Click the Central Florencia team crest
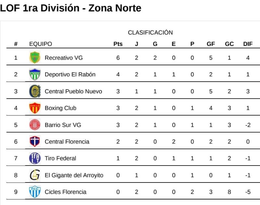Image resolution: width=260 pixels, height=205 pixels. pyautogui.click(x=34, y=141)
